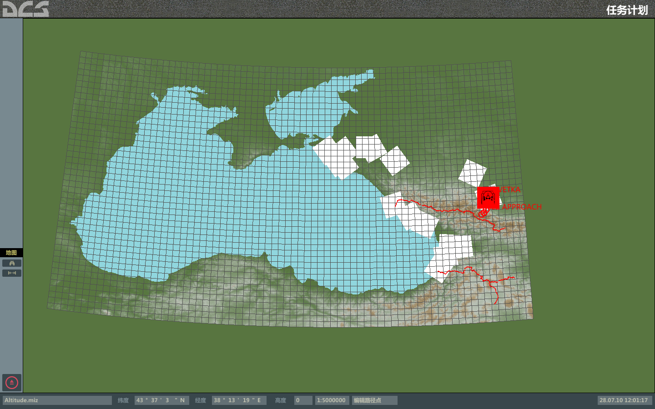Click the 编辑路径点 edit waypoint status
The height and width of the screenshot is (409, 655).
pos(374,400)
